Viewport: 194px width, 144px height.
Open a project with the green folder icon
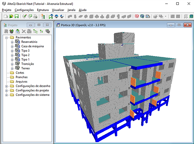tap(11, 16)
